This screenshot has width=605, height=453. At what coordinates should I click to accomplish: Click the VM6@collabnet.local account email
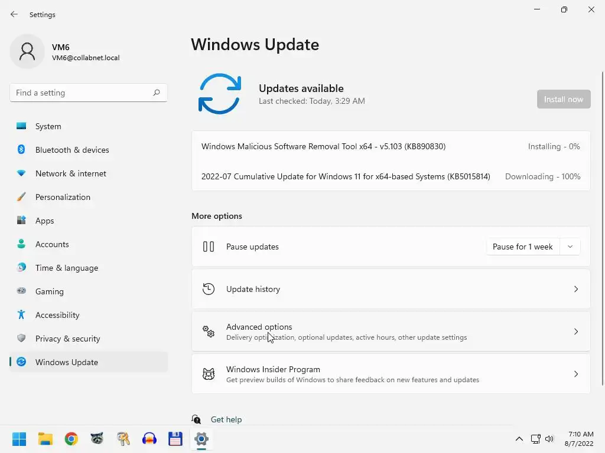pos(86,58)
